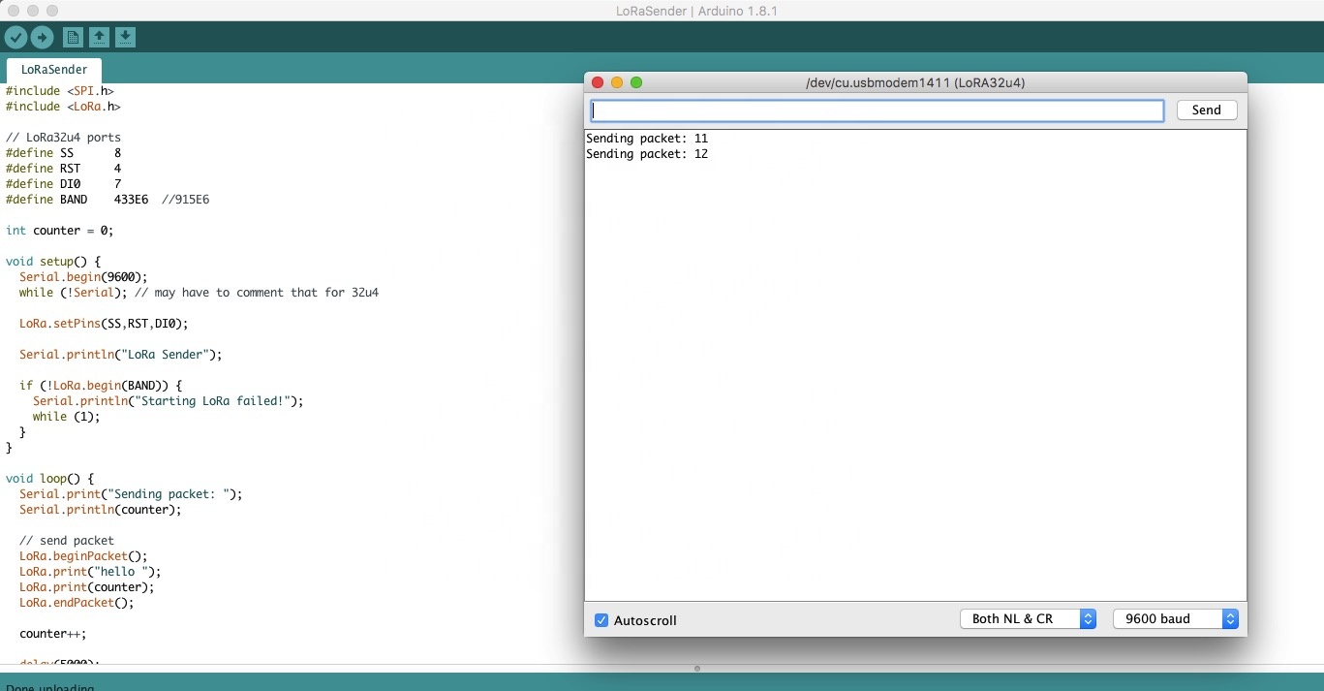Image resolution: width=1324 pixels, height=691 pixels.
Task: Click the 'Sending packet: 12' output line
Action: (647, 154)
